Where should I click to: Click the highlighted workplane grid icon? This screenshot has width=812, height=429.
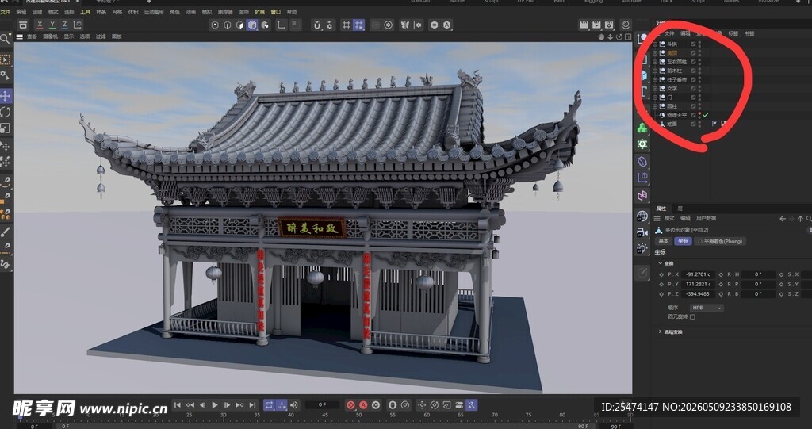[358, 25]
